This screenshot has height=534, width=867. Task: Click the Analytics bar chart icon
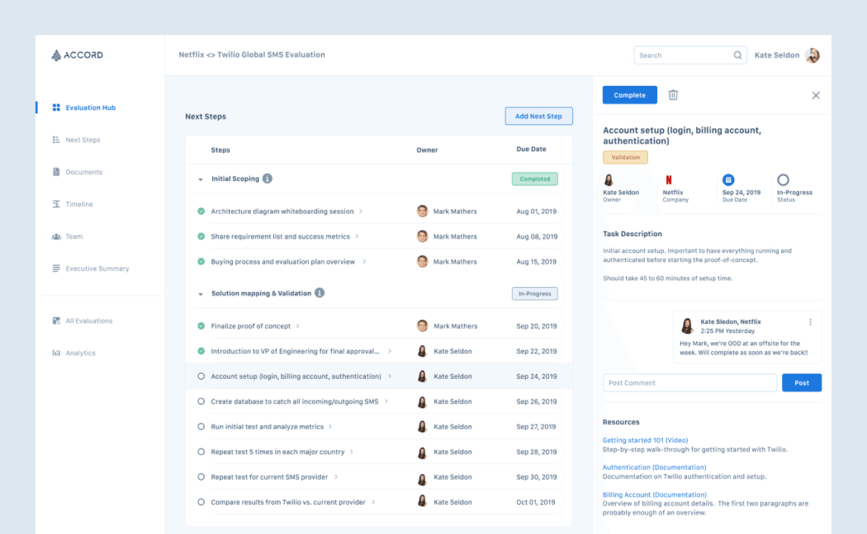click(x=56, y=353)
